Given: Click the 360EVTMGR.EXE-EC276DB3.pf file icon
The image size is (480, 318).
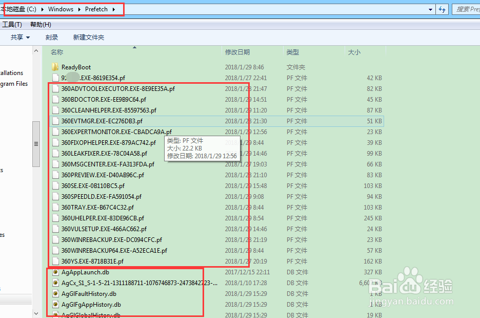Looking at the screenshot, I should point(55,121).
